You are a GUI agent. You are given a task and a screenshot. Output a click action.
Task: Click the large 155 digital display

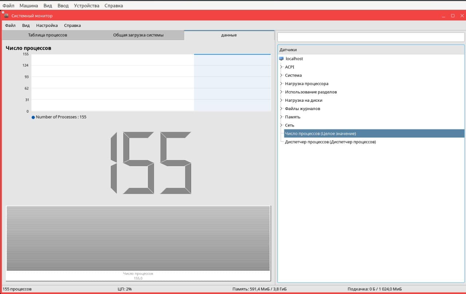coord(151,163)
